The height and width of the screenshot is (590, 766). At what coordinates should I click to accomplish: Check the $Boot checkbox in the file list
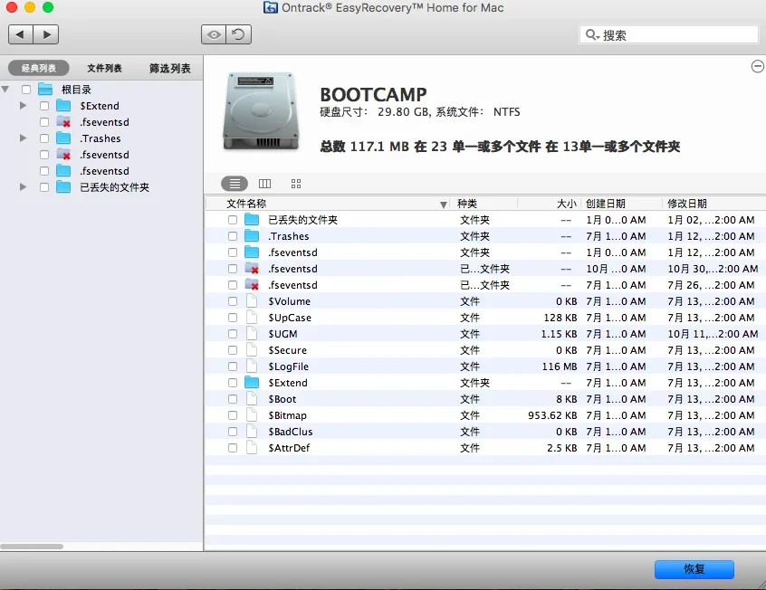pyautogui.click(x=233, y=399)
